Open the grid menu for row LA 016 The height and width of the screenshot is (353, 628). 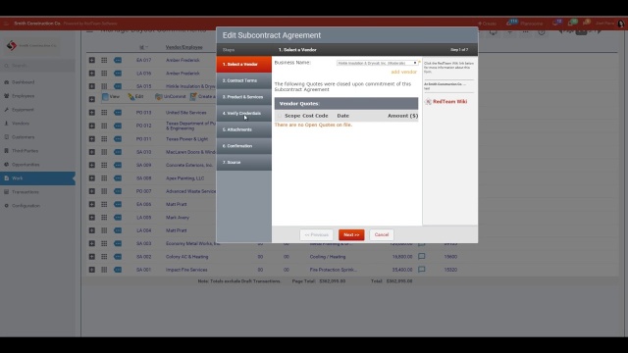click(x=104, y=74)
